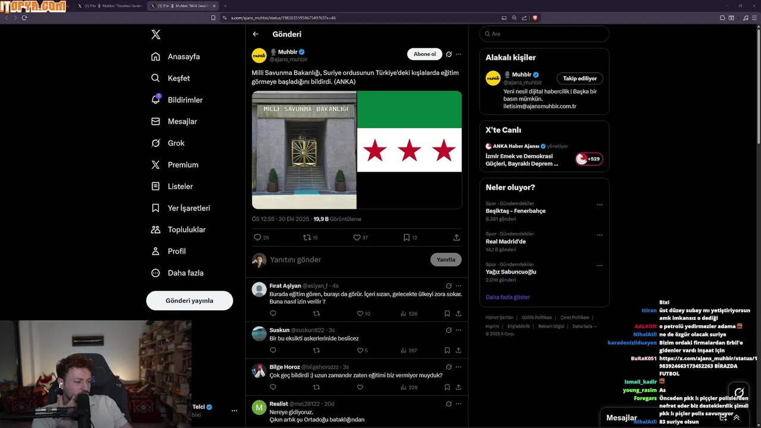
Task: Click the X logo in sidebar
Action: tap(156, 34)
